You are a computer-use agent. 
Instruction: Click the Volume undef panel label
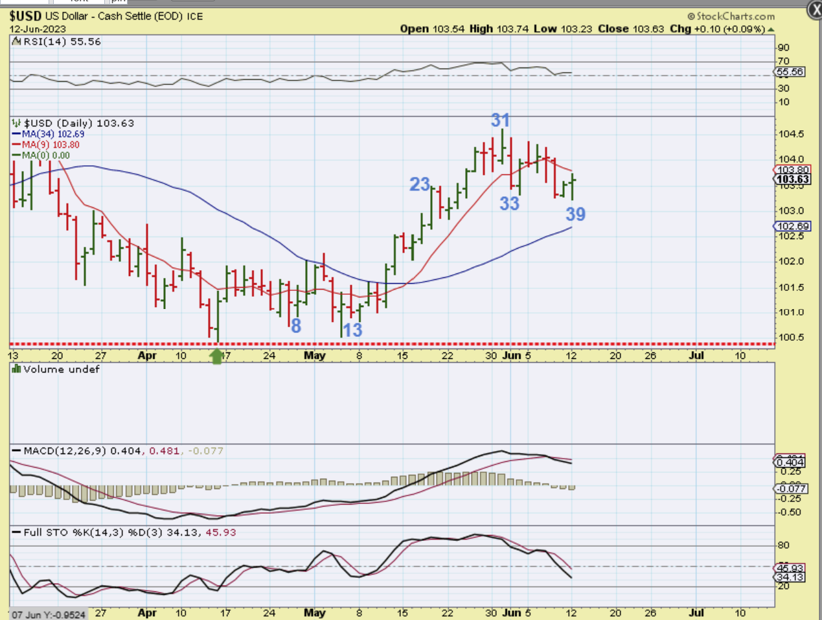(62, 369)
